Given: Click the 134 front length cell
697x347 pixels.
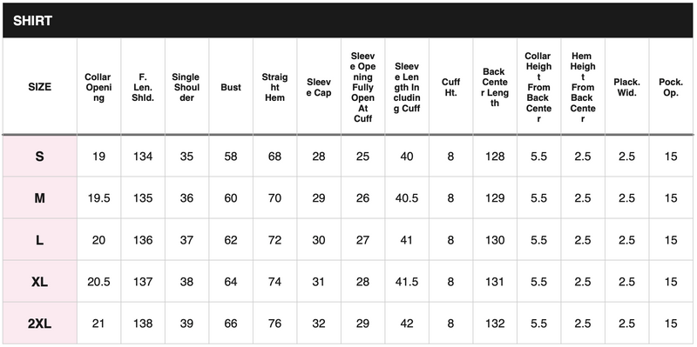Looking at the screenshot, I should click(x=143, y=157).
